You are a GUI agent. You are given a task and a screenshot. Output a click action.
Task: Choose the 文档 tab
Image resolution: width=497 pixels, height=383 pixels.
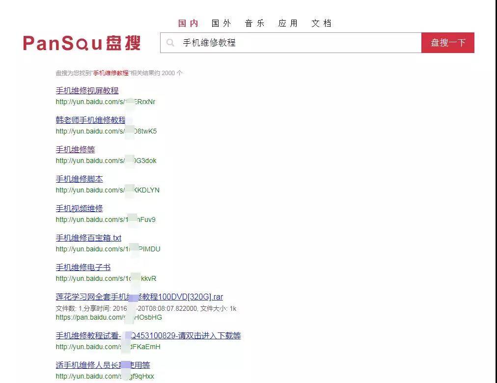322,23
